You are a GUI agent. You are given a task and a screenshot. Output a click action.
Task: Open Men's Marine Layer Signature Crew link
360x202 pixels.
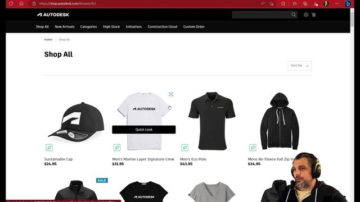143,159
